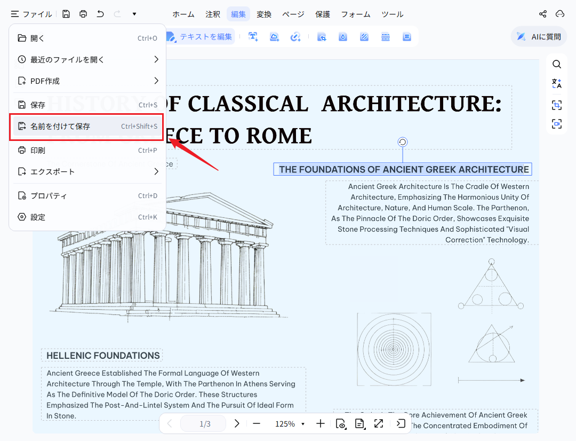This screenshot has height=441, width=576.
Task: Click the redo arrow icon
Action: (x=117, y=14)
